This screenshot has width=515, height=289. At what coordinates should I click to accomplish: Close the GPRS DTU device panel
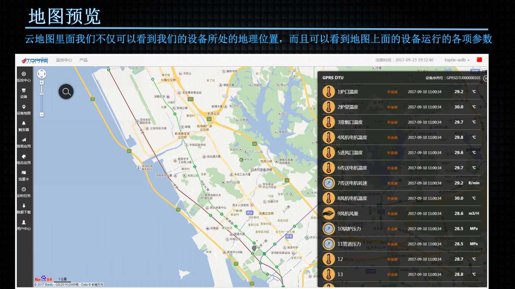[x=485, y=78]
